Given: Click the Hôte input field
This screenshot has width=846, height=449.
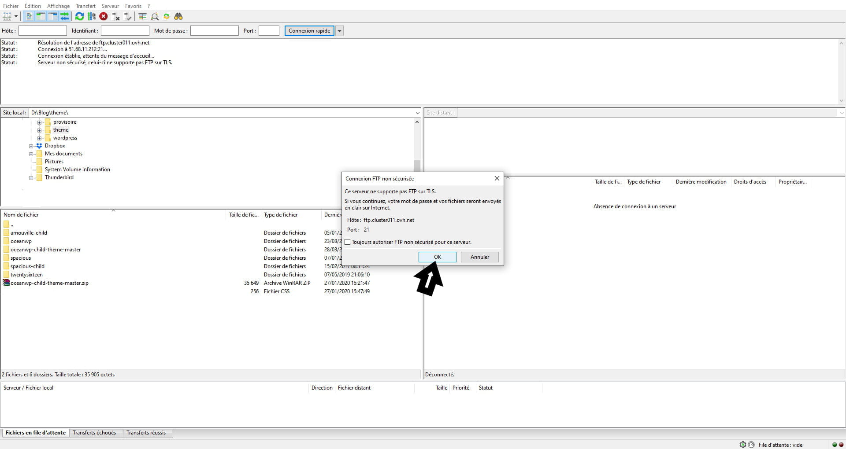Looking at the screenshot, I should (43, 31).
